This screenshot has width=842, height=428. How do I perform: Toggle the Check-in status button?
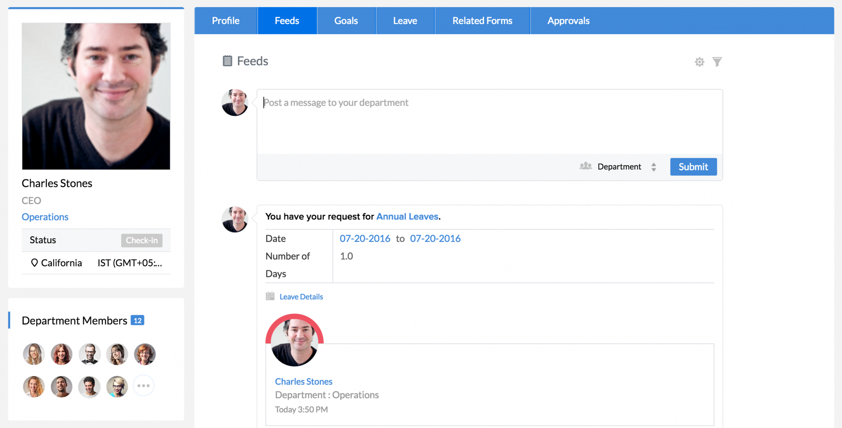(141, 240)
